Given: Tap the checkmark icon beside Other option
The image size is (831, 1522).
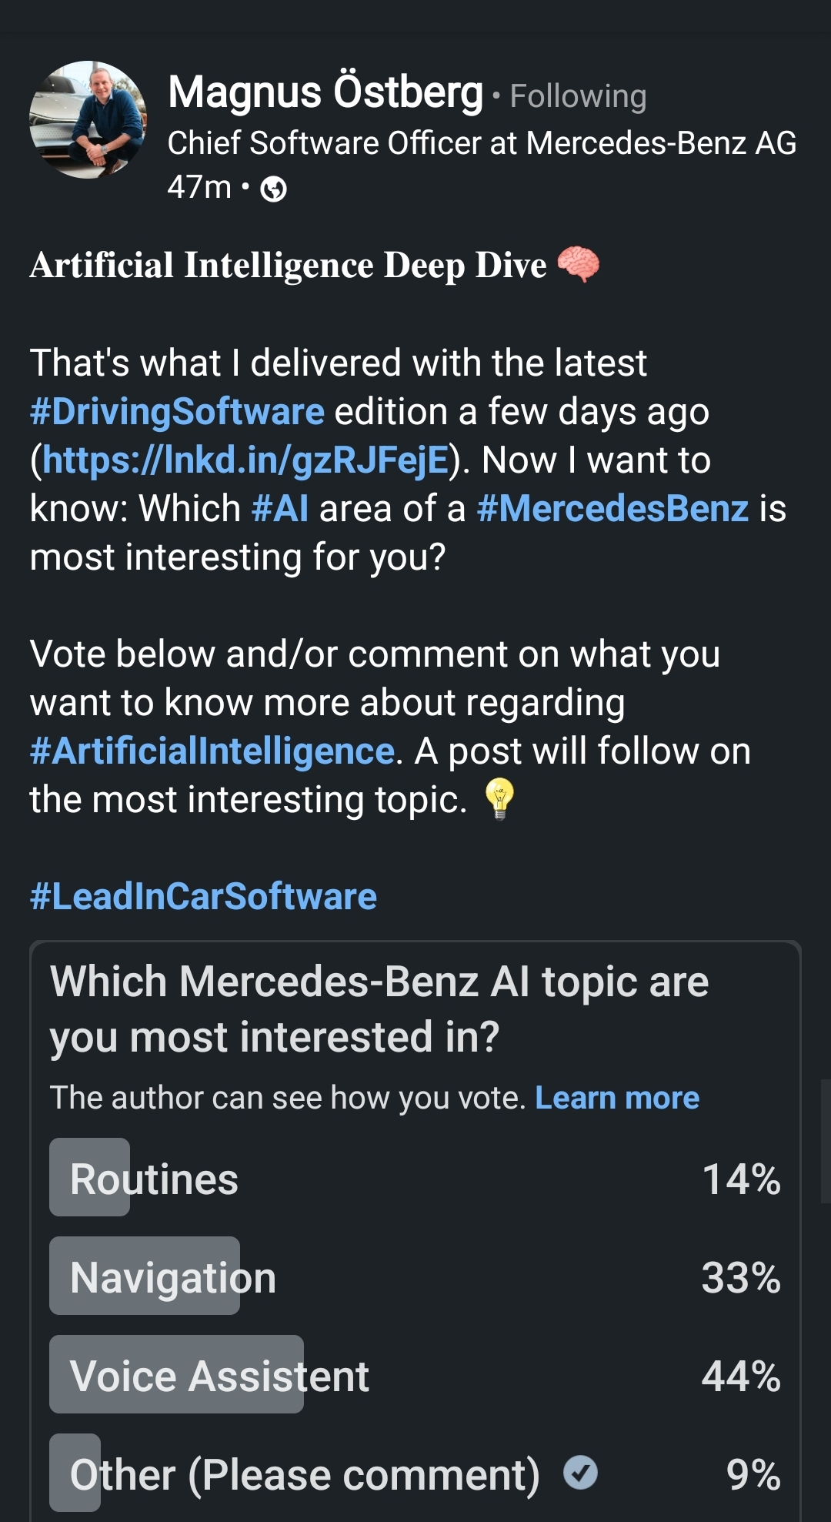Looking at the screenshot, I should click(x=580, y=1473).
